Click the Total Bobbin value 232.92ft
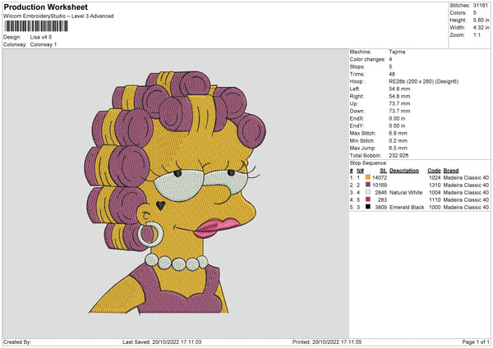 tap(399, 155)
